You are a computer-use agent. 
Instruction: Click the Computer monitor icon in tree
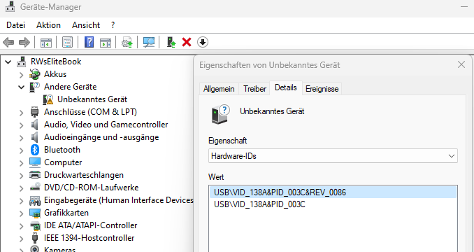35,162
